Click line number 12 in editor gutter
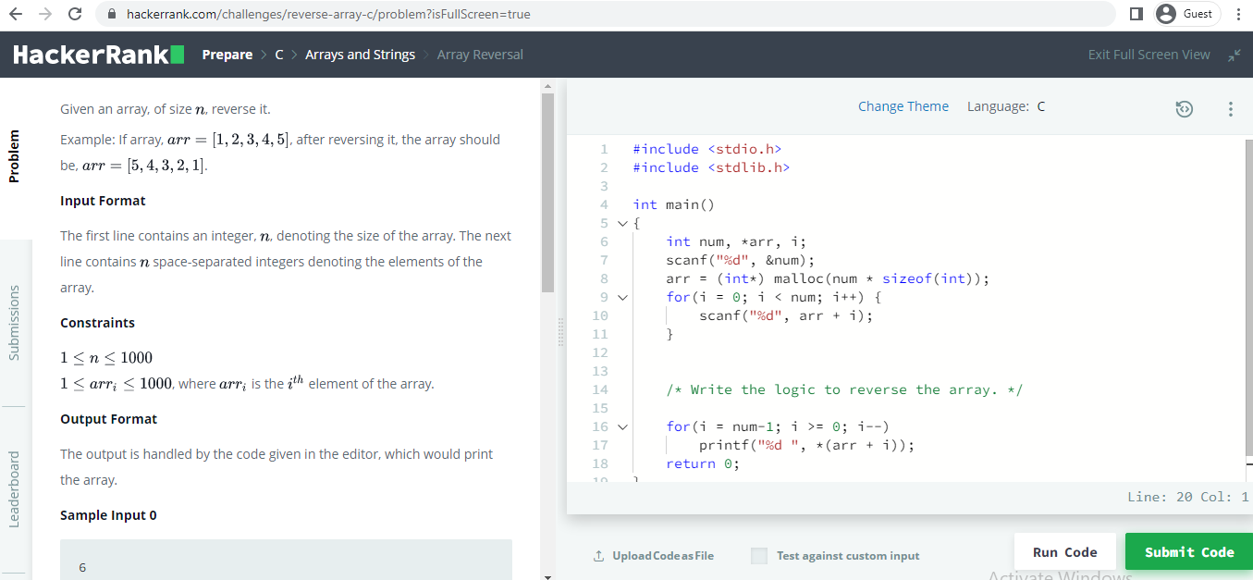This screenshot has width=1253, height=580. [x=599, y=352]
